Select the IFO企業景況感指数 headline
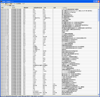Image resolution: width=100 pixels, height=97 pixels. coord(66,61)
